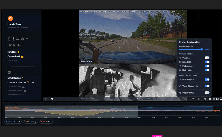Click the Stop Signs icon in overlay panel
Viewport: 222px width, 137px height.
tap(180, 70)
